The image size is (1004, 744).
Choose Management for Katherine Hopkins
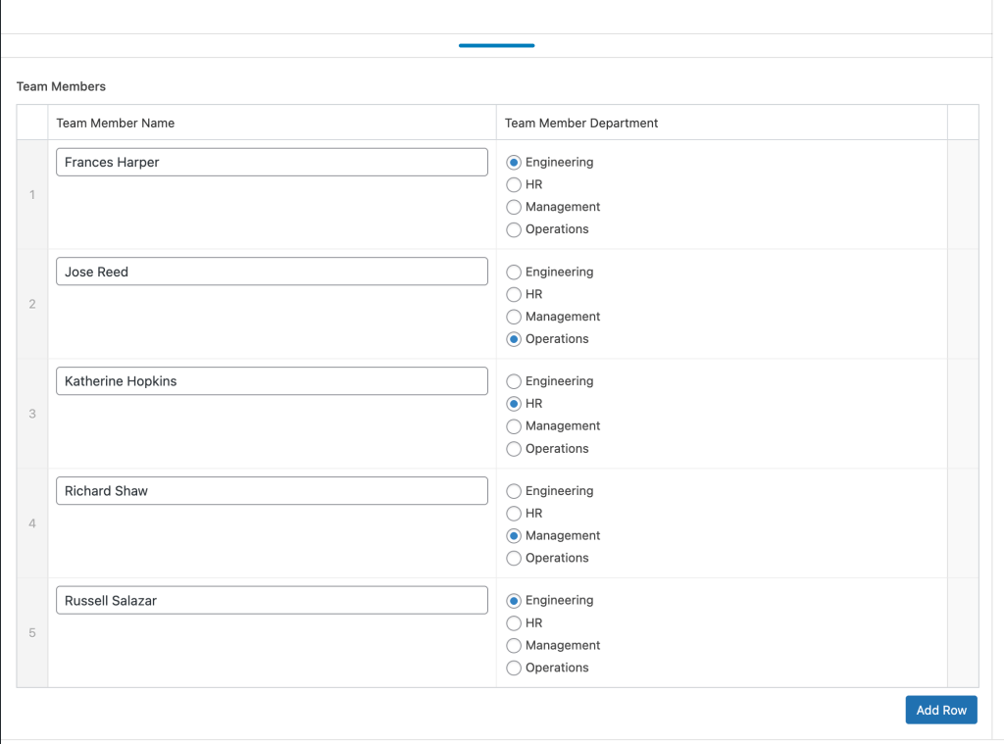coord(514,426)
